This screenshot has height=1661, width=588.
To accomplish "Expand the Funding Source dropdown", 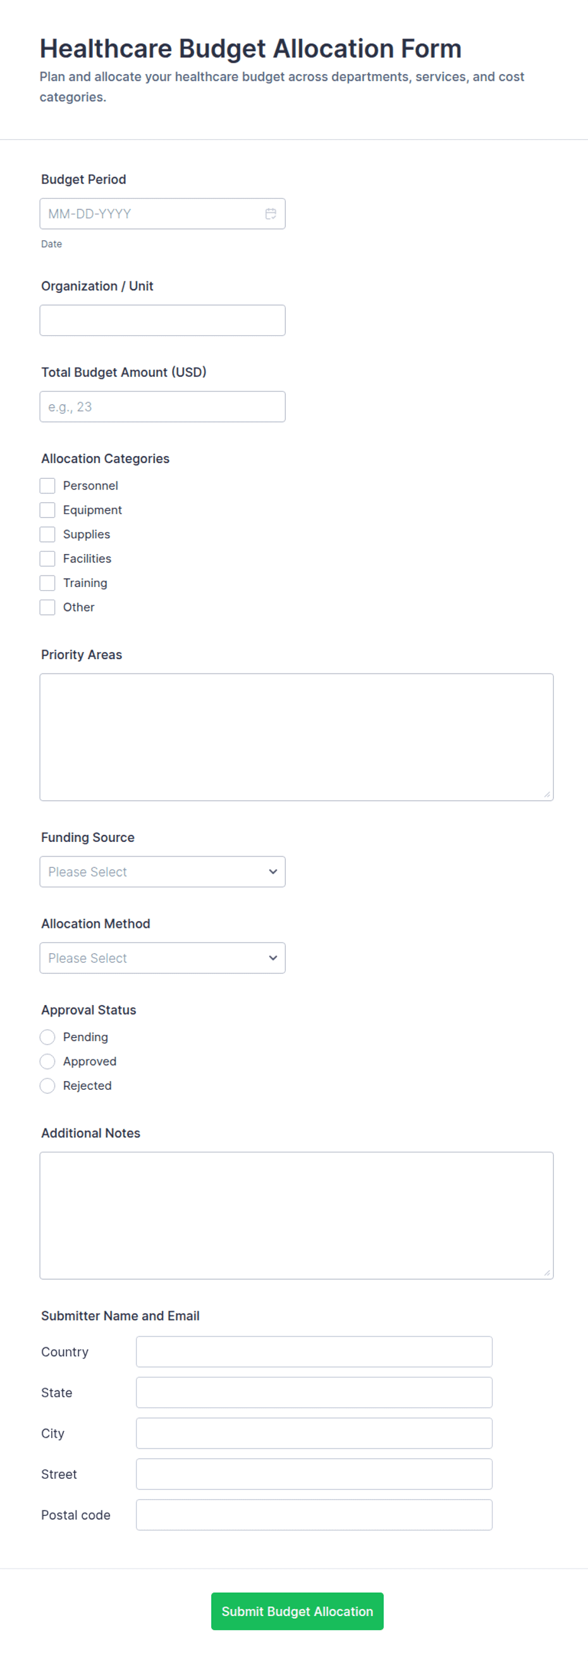I will pyautogui.click(x=162, y=872).
